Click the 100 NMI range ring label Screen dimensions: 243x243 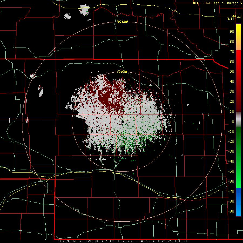tap(122, 22)
